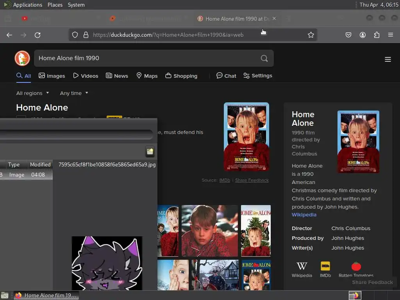Viewport: 400px width, 300px height.
Task: Switch to the Maps search tab
Action: coord(147,76)
